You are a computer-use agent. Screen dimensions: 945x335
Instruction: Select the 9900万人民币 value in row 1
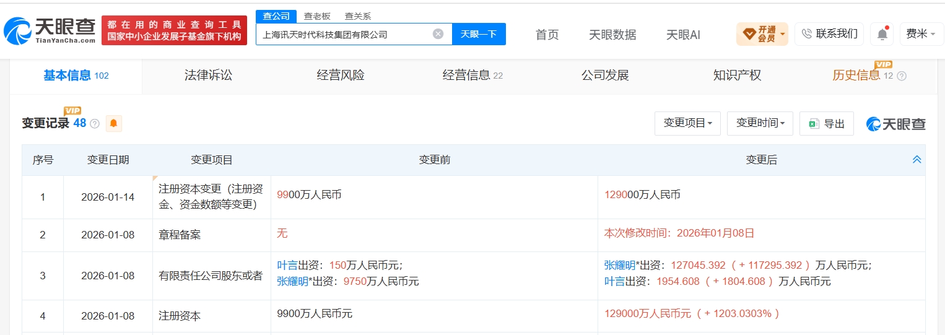point(309,194)
